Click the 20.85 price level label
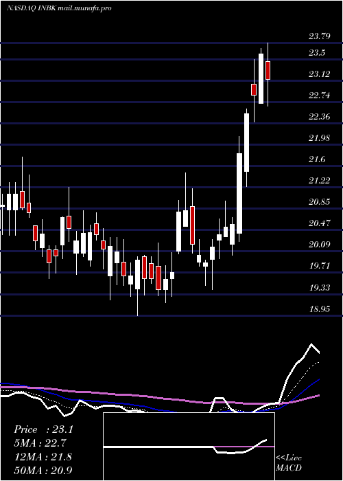 tap(320, 202)
